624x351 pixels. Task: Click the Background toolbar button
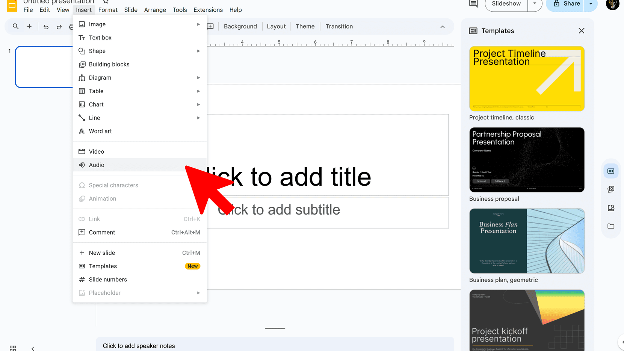[x=240, y=26]
